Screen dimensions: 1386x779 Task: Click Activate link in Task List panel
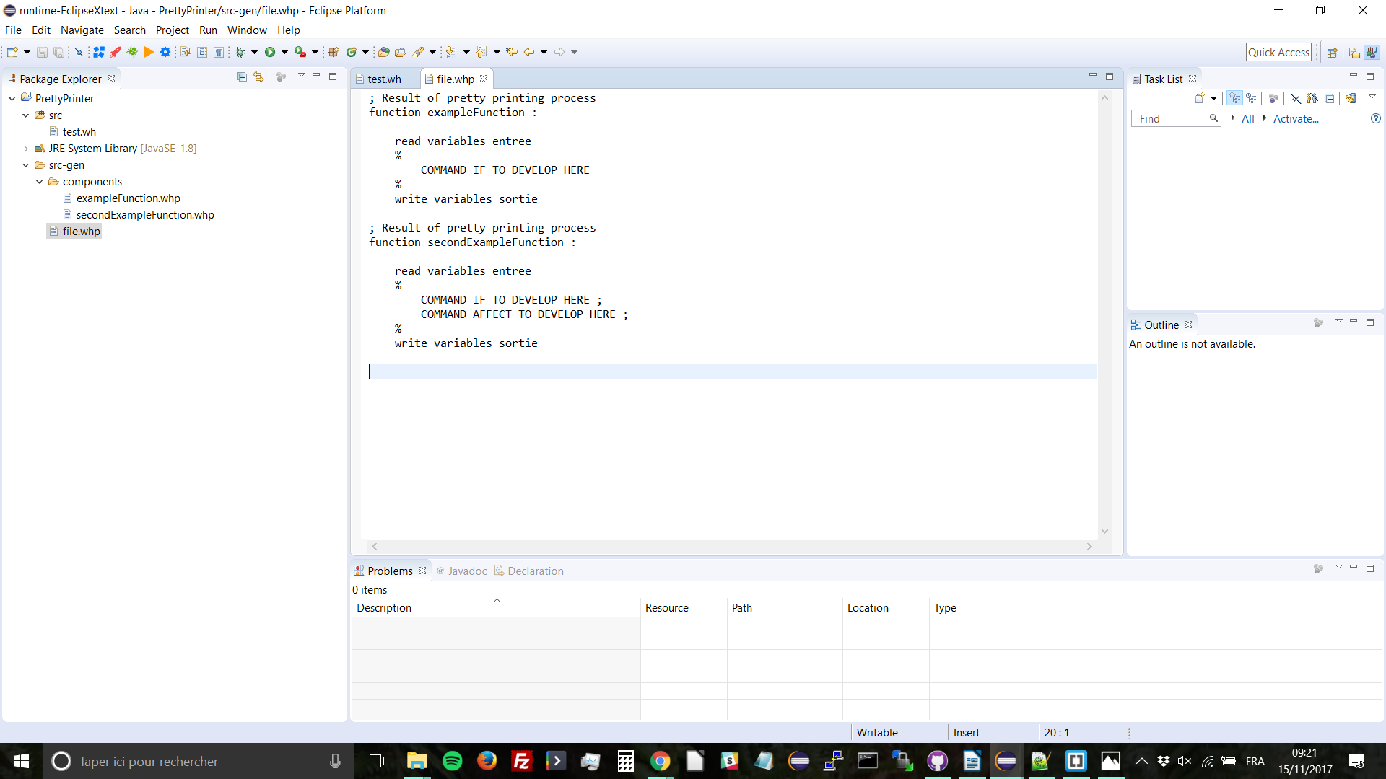tap(1296, 118)
